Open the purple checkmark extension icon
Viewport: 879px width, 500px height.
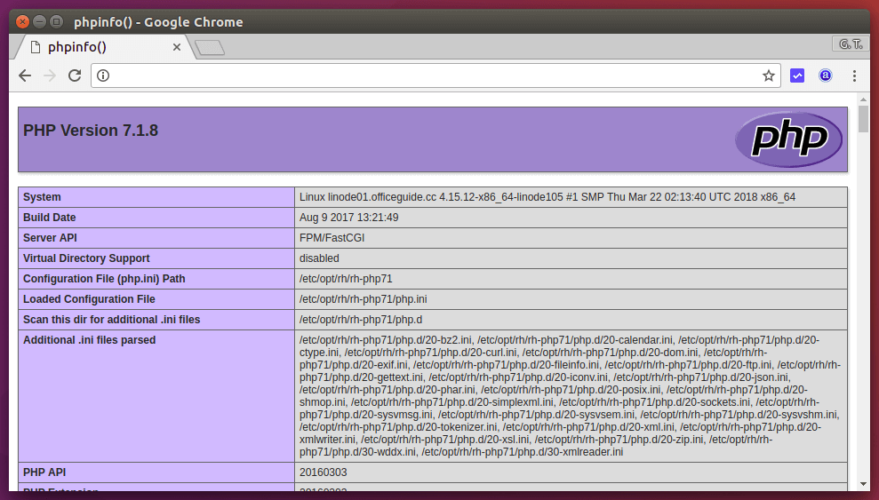[797, 75]
